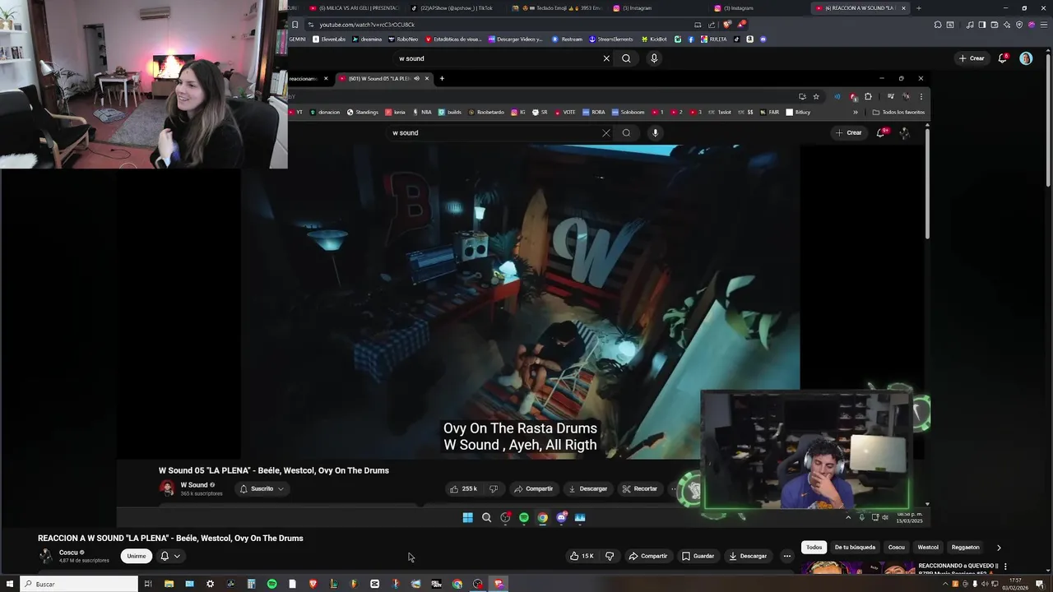Click the Brave shields icon in address bar
Image resolution: width=1053 pixels, height=592 pixels.
coord(727,25)
